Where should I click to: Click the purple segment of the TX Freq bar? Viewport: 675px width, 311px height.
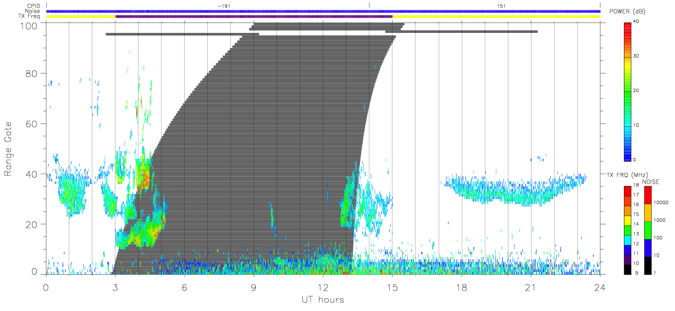pyautogui.click(x=254, y=16)
